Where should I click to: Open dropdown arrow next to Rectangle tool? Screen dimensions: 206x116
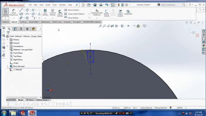tap(24, 14)
